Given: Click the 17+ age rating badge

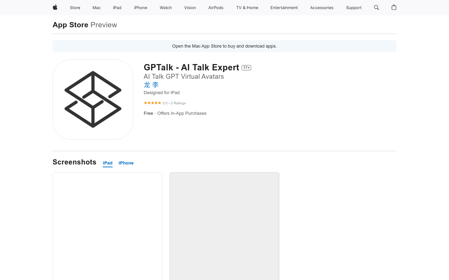Looking at the screenshot, I should (x=246, y=68).
